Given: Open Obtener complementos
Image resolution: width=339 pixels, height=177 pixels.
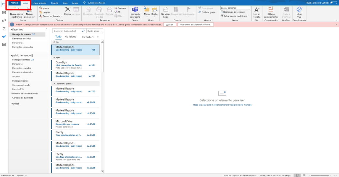Looking at the screenshot, I should pyautogui.click(x=271, y=12).
